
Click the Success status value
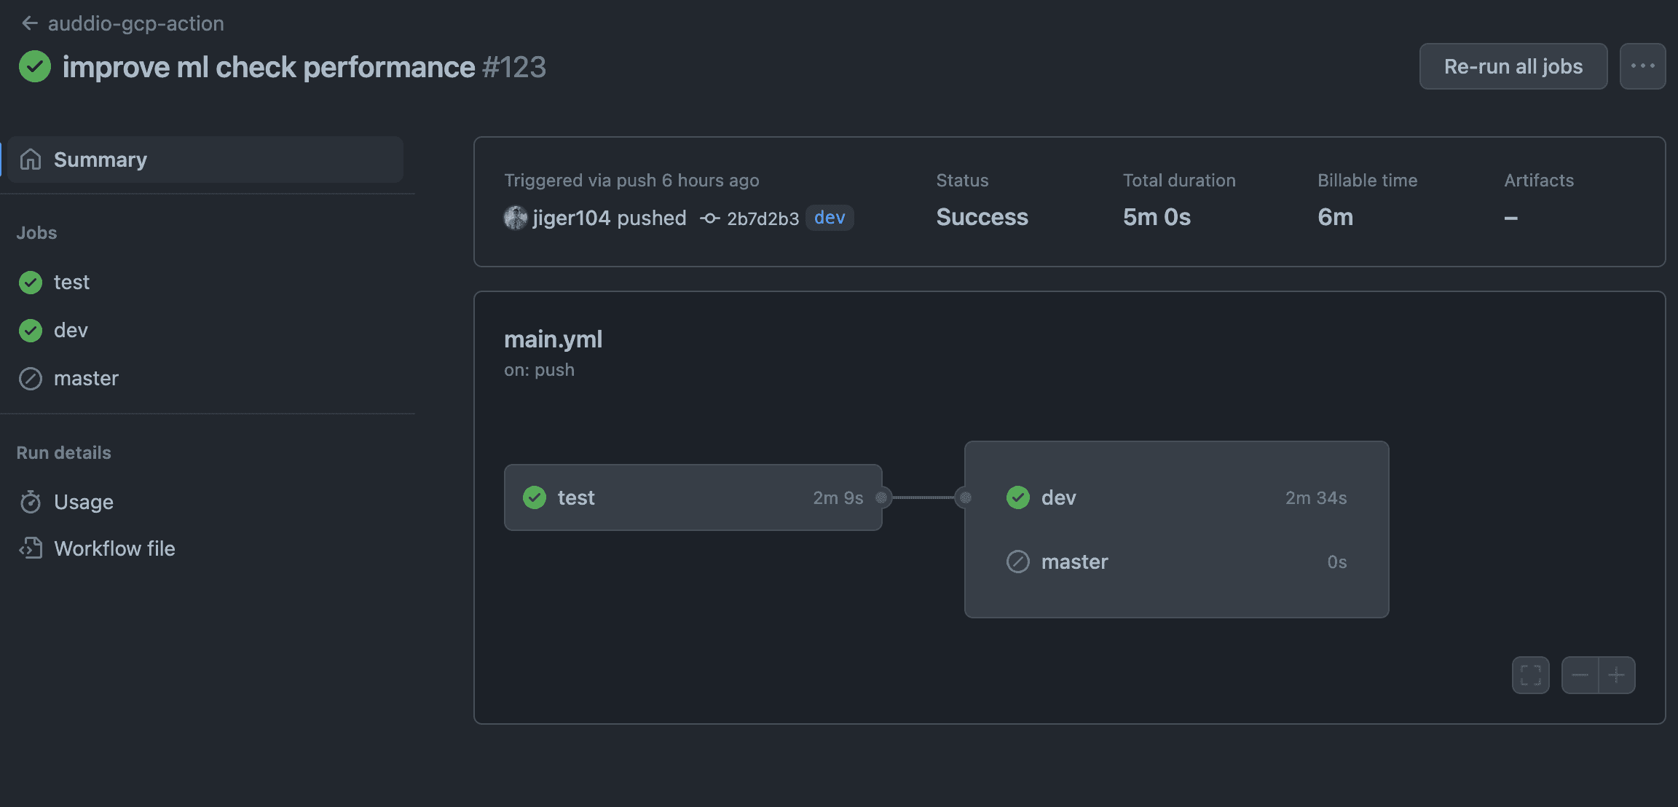pyautogui.click(x=982, y=217)
